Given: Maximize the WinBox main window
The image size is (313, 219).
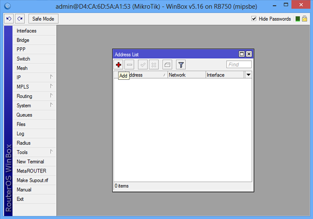Looking at the screenshot, I should pos(286,5).
